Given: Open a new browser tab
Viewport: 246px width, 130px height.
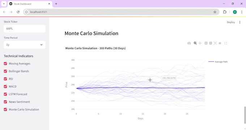Looking at the screenshot, I should 56,4.
